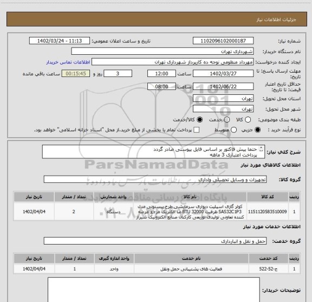Click the request creator field مهرداد منظومی
Image resolution: width=312 pixels, height=302 pixels.
(172, 62)
